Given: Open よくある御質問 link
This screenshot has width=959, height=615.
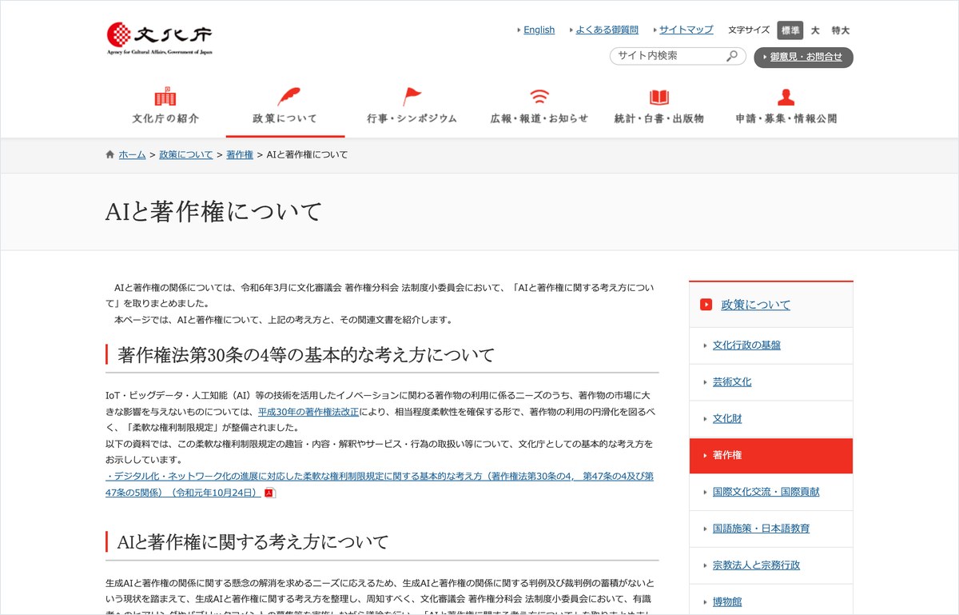Looking at the screenshot, I should 607,30.
